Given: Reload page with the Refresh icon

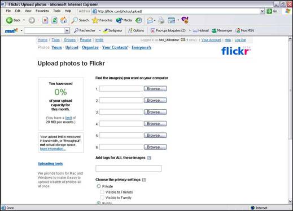Looking at the screenshot, I should pos(54,20).
